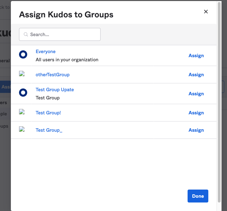Open the Everyone group link
The width and height of the screenshot is (227, 211).
click(46, 52)
